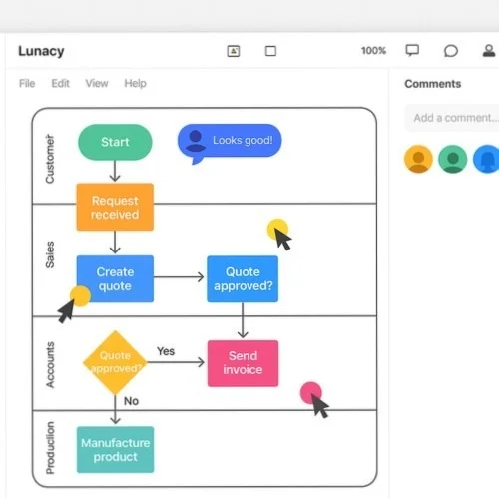Screen dimensions: 499x499
Task: Select the Manufacture product box
Action: coord(115,450)
